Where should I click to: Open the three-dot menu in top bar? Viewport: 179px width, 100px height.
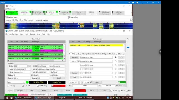[142, 2]
